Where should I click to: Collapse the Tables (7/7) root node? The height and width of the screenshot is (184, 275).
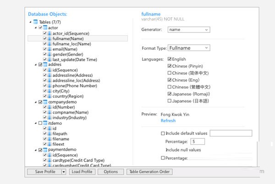[x=30, y=22]
